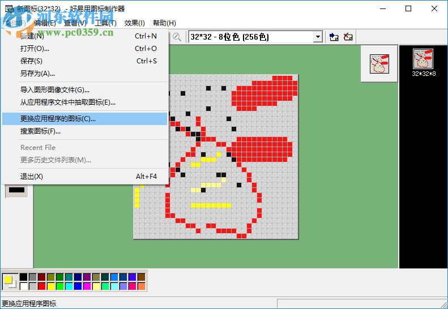Viewport: 448px width, 309px height.
Task: Choose 保存(S) from the File menu
Action: pos(84,61)
